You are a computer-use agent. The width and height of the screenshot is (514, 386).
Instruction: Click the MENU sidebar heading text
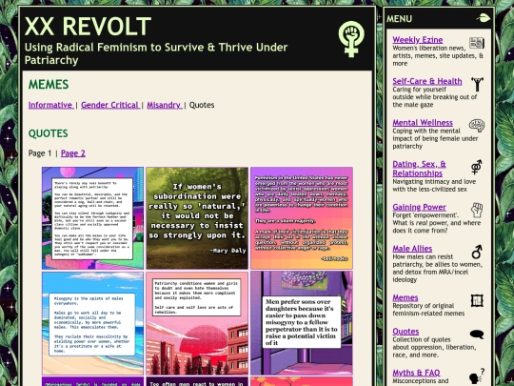coord(399,19)
